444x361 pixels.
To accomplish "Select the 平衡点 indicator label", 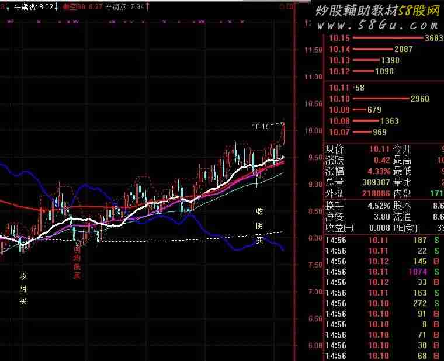I will click(117, 7).
